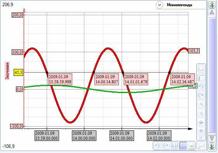Click the marker point labeled 13.58.59.998

47,72
